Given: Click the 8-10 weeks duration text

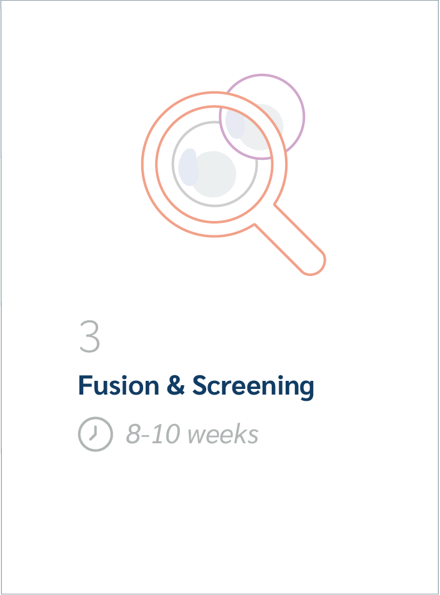Looking at the screenshot, I should 192,434.
